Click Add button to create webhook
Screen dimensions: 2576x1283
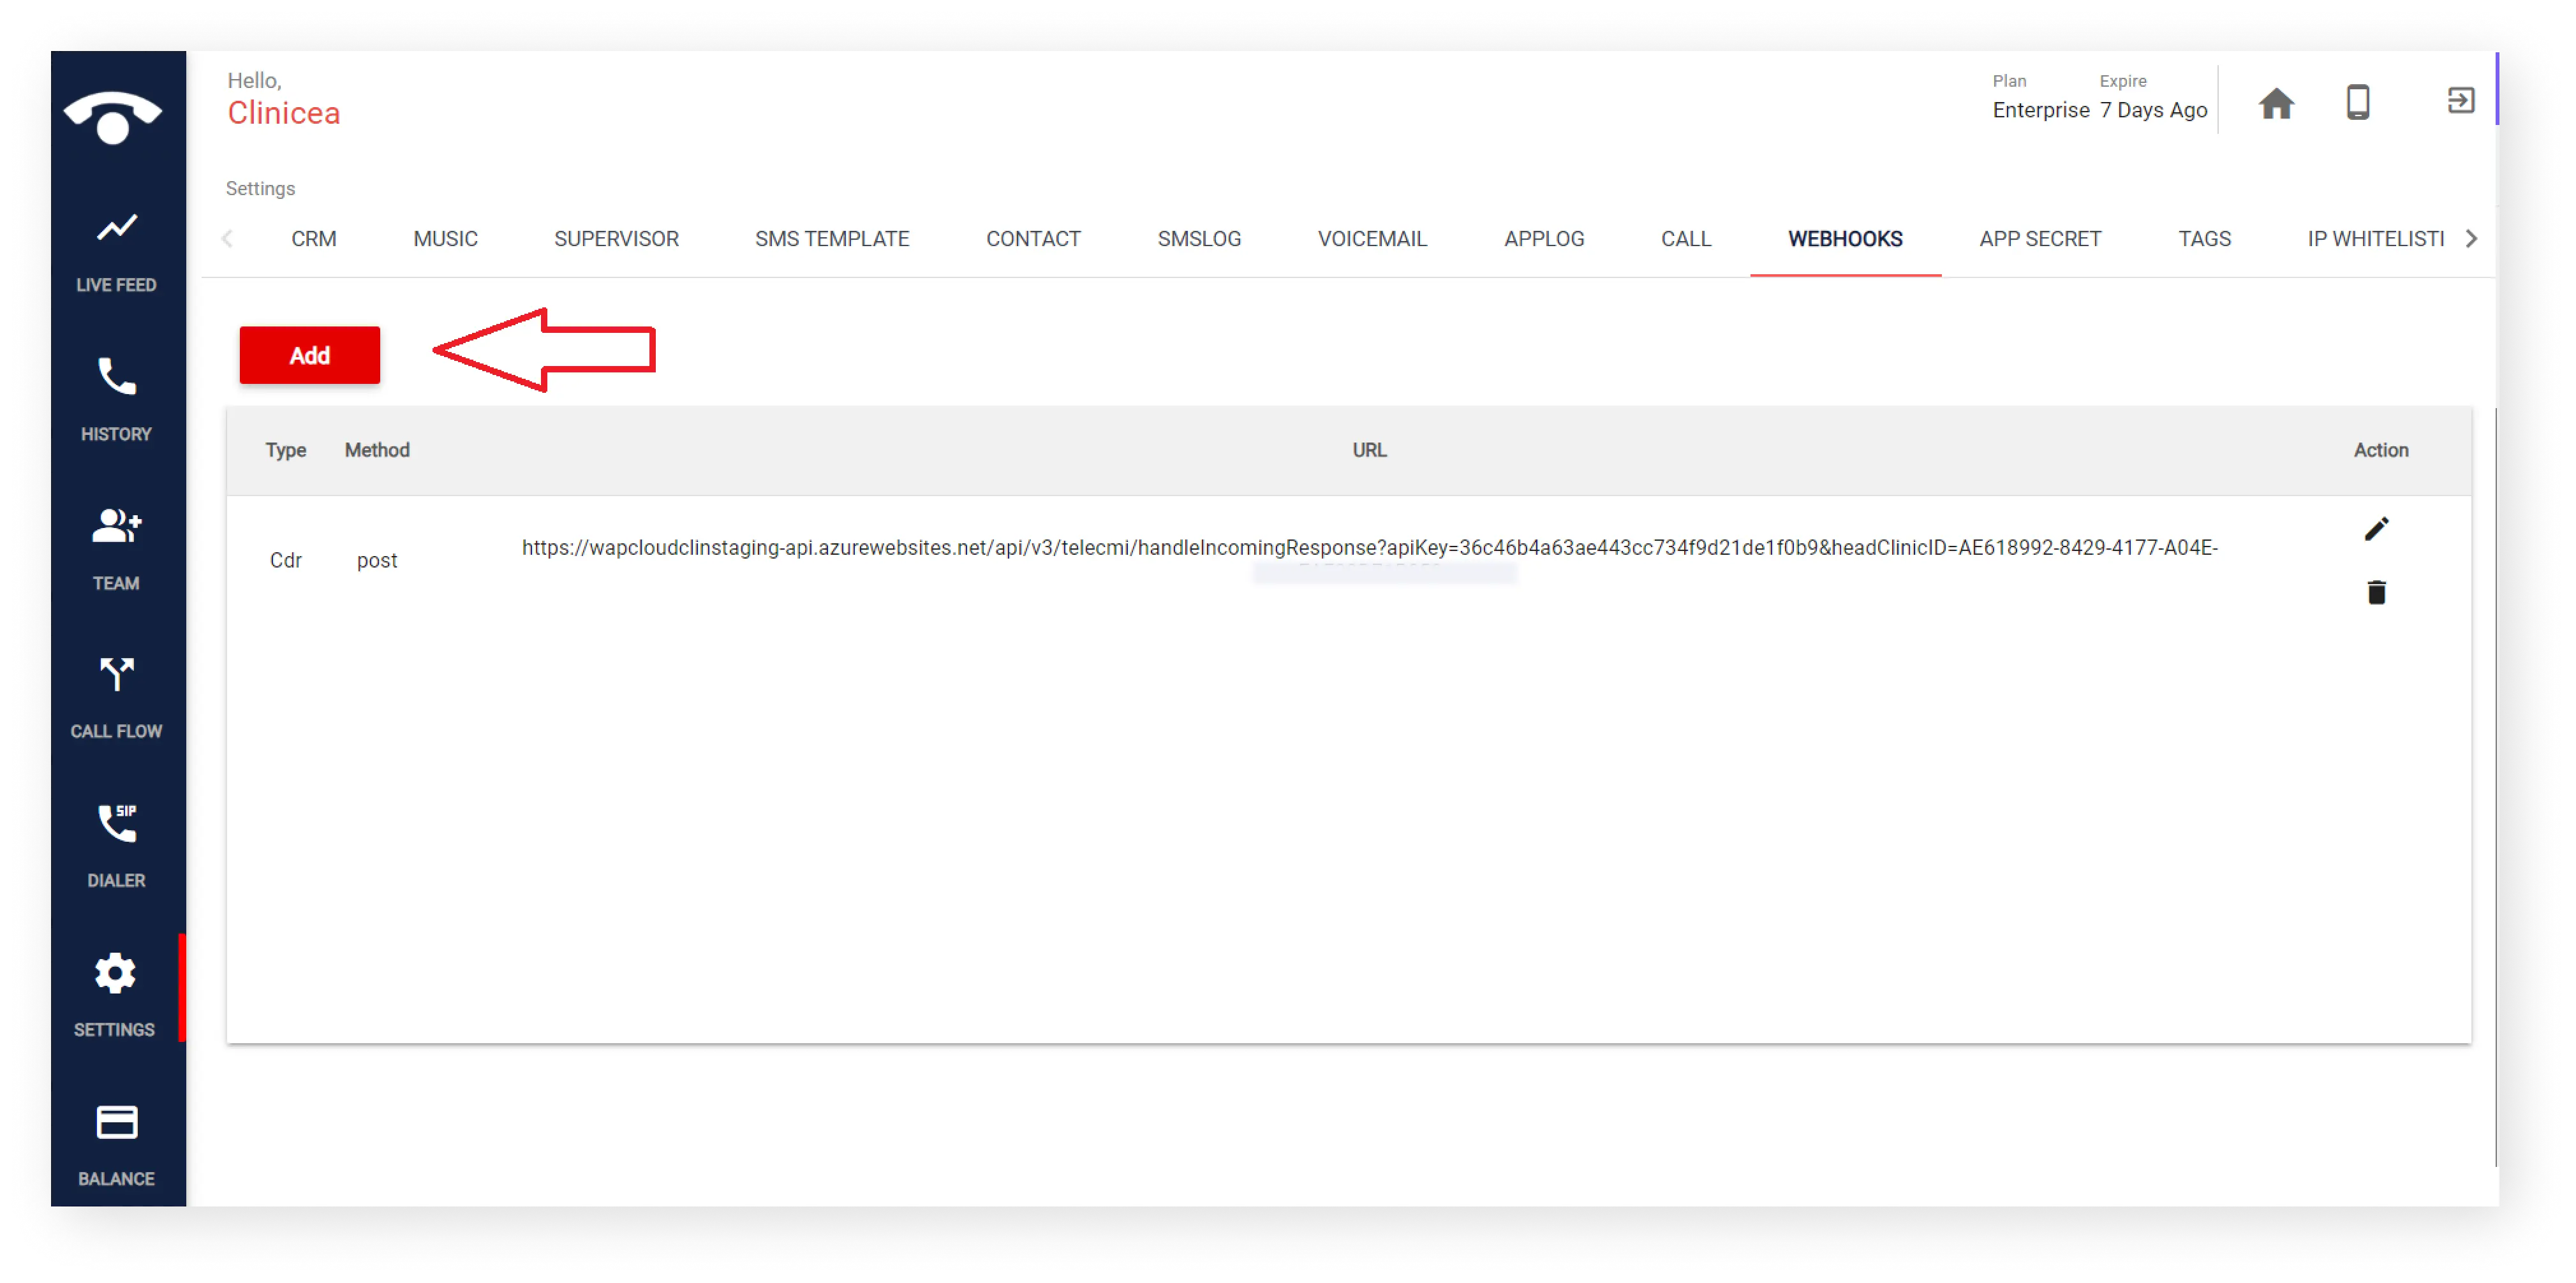click(x=311, y=355)
